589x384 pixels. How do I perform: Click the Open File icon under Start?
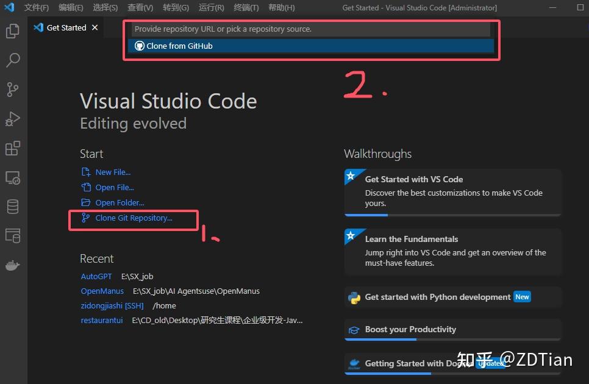(86, 187)
